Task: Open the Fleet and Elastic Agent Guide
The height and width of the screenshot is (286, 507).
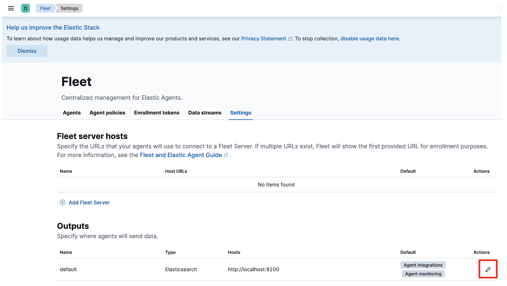Action: coord(181,155)
